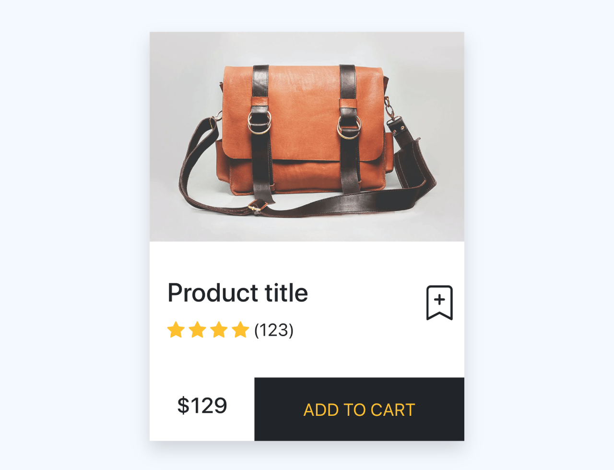Tap the highlighted star rating icon
The width and height of the screenshot is (614, 470).
pyautogui.click(x=208, y=330)
